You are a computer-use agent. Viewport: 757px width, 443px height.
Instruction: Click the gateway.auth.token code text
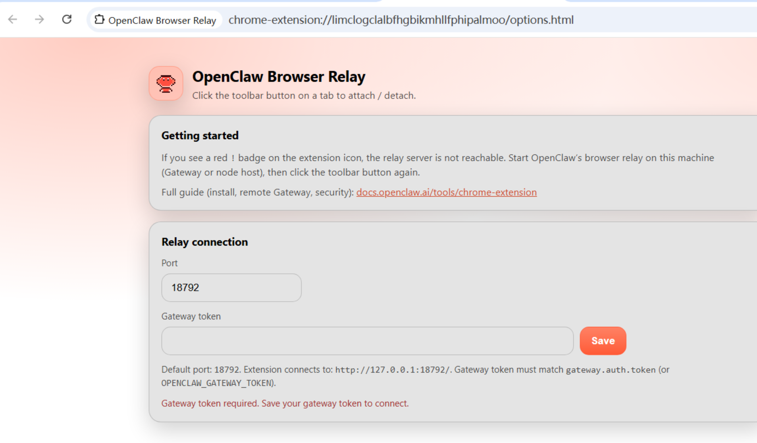tap(611, 370)
